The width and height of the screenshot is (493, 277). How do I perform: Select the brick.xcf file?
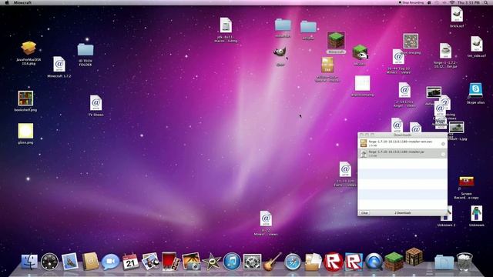[457, 15]
